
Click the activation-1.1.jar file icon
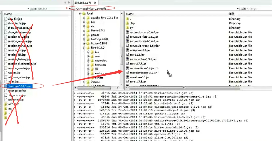coord(127,50)
